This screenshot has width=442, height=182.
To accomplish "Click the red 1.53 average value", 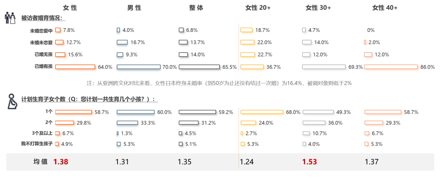I will pyautogui.click(x=310, y=162).
